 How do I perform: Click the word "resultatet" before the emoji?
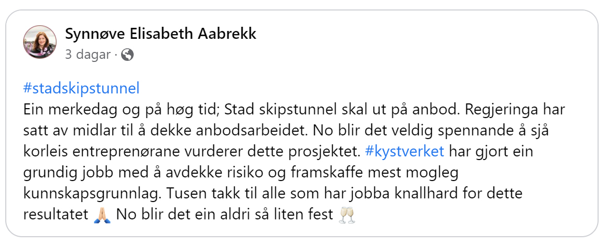[56, 215]
